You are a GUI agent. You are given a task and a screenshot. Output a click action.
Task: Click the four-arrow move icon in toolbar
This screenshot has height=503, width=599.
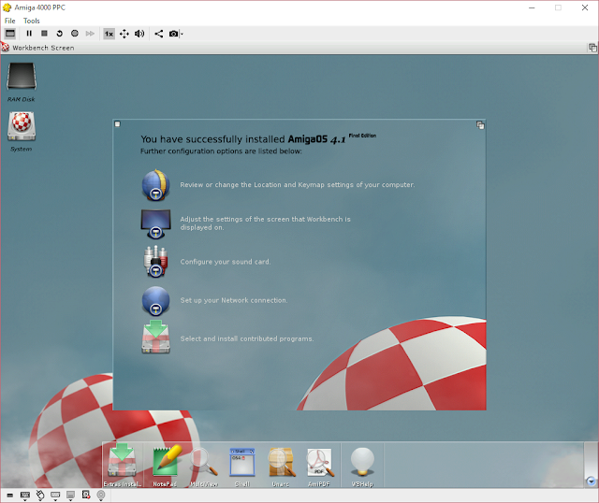click(x=124, y=34)
